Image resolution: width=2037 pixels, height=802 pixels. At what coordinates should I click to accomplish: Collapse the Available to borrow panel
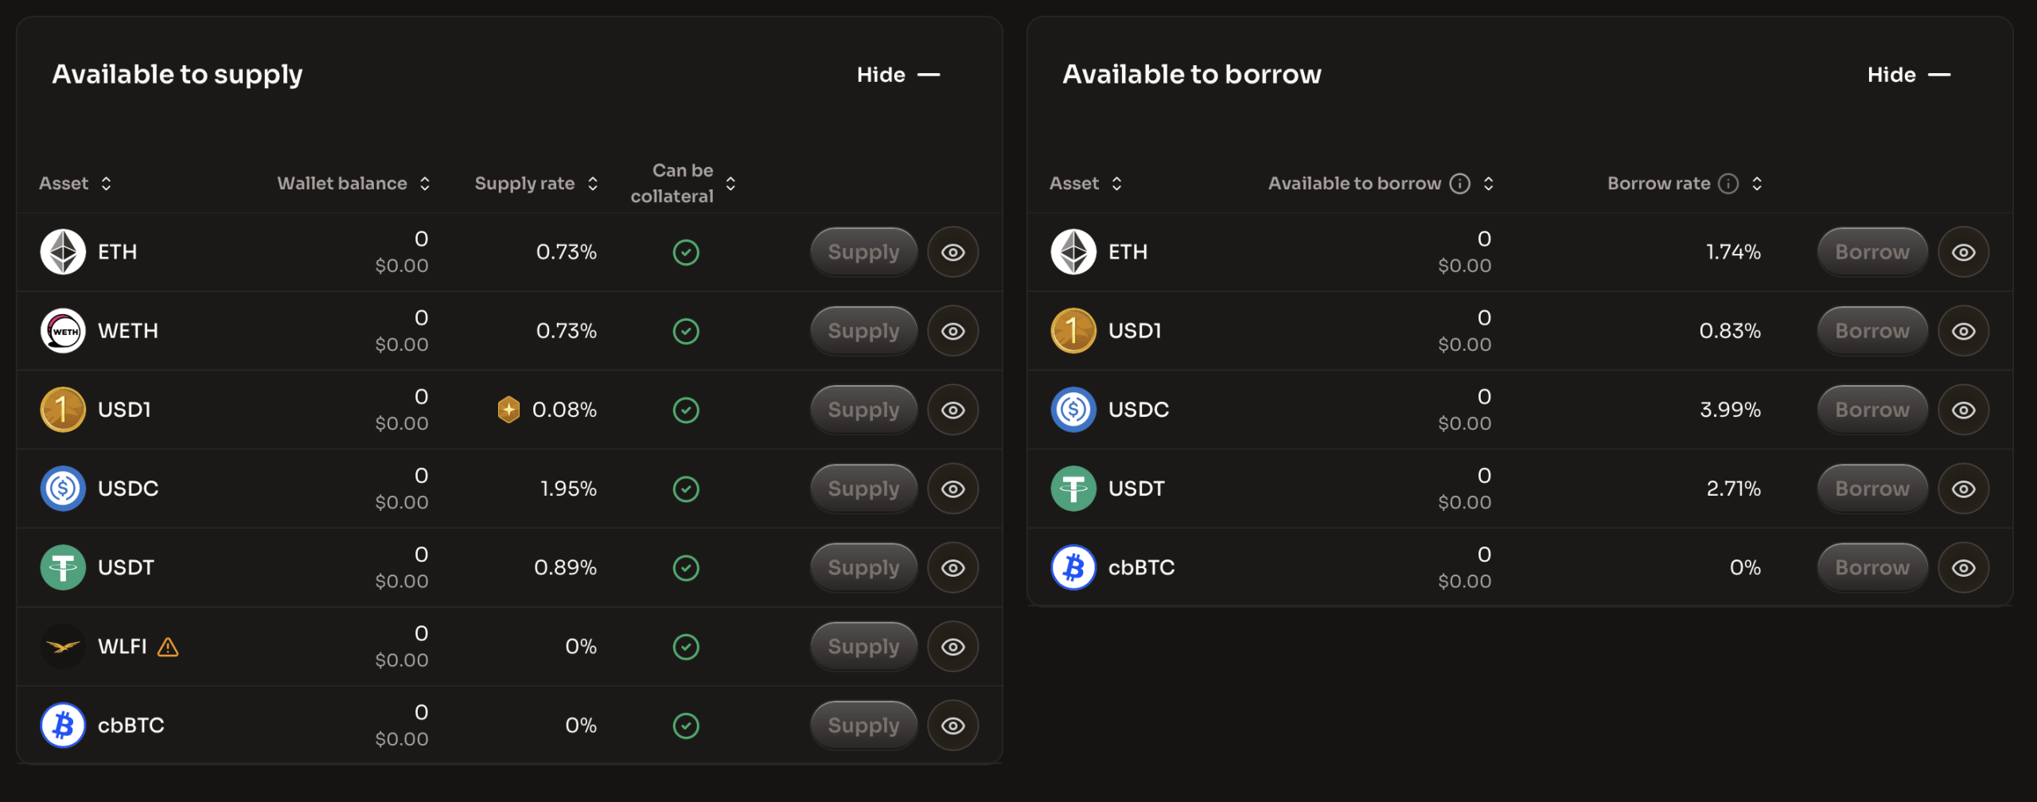click(x=1908, y=75)
